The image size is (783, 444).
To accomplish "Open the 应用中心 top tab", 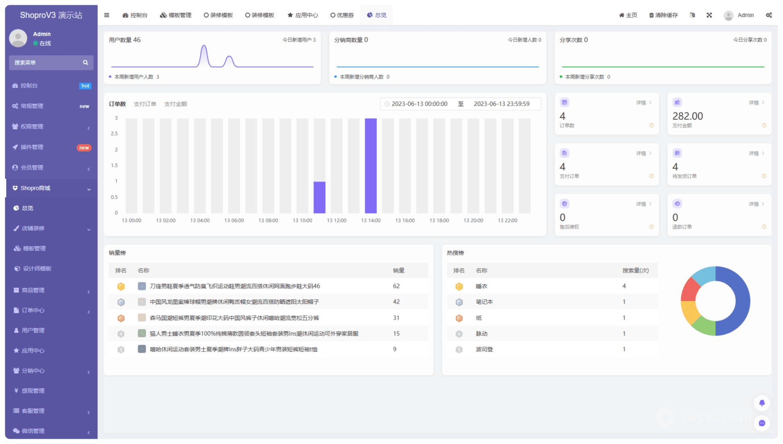I will pyautogui.click(x=302, y=15).
